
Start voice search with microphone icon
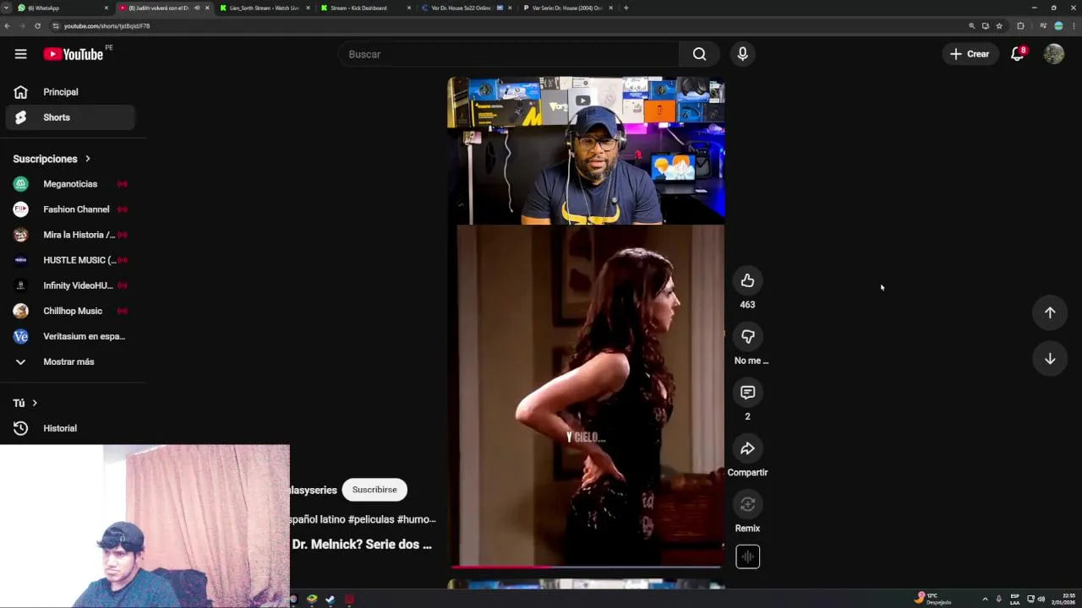[x=742, y=54]
